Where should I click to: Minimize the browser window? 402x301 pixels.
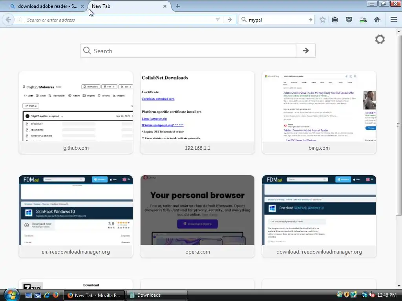[372, 4]
